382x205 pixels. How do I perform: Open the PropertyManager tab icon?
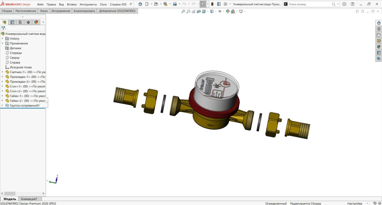pos(12,22)
